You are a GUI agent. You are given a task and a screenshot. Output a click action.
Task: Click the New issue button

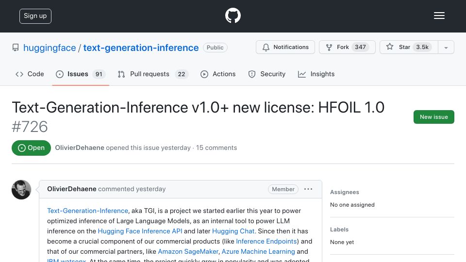[433, 117]
